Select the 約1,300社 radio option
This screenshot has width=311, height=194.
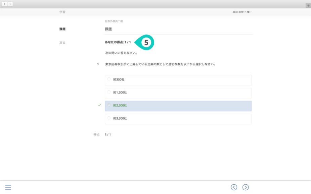(x=109, y=92)
